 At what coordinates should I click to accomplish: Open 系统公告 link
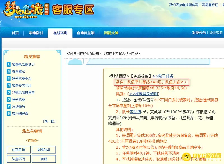tap(199, 33)
